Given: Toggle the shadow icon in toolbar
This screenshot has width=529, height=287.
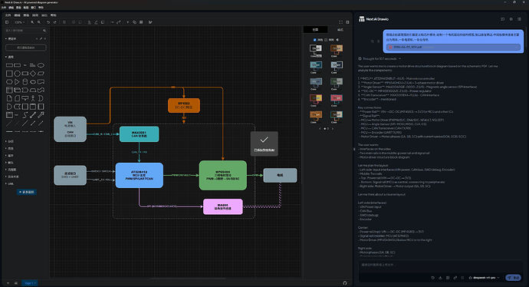Looking at the screenshot, I should 103,22.
